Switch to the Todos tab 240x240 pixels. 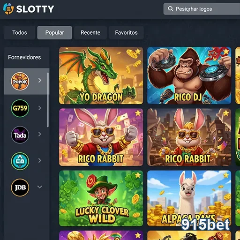click(20, 32)
